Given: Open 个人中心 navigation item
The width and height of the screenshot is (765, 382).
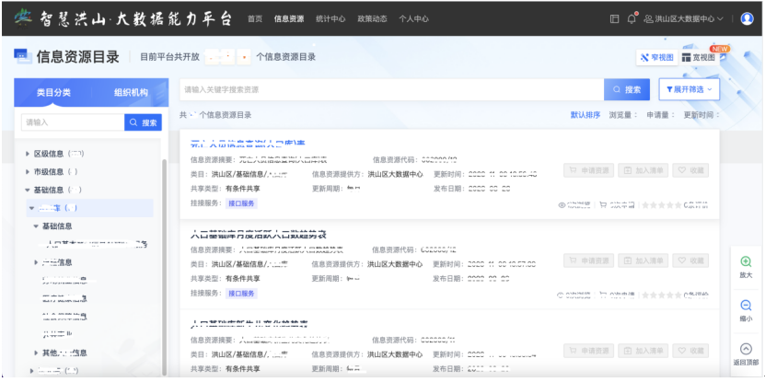Looking at the screenshot, I should pyautogui.click(x=413, y=19).
